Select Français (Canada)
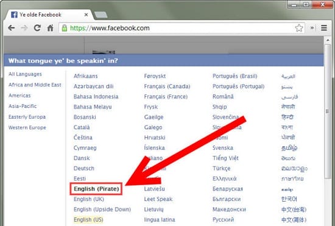Image resolution: width=335 pixels, height=226 pixels. [x=167, y=87]
